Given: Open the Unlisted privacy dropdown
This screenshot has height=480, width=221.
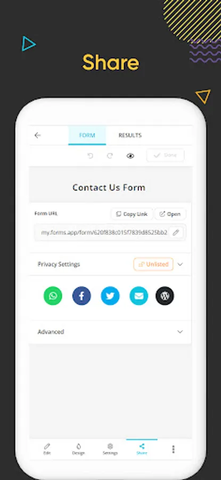Looking at the screenshot, I should point(153,264).
